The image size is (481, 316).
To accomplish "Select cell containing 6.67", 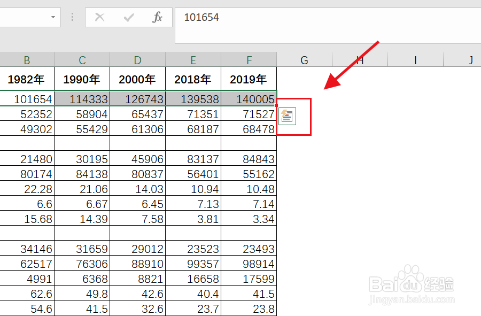I will [x=82, y=203].
